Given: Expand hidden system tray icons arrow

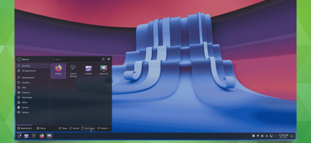Looking at the screenshot, I should coord(275,136).
